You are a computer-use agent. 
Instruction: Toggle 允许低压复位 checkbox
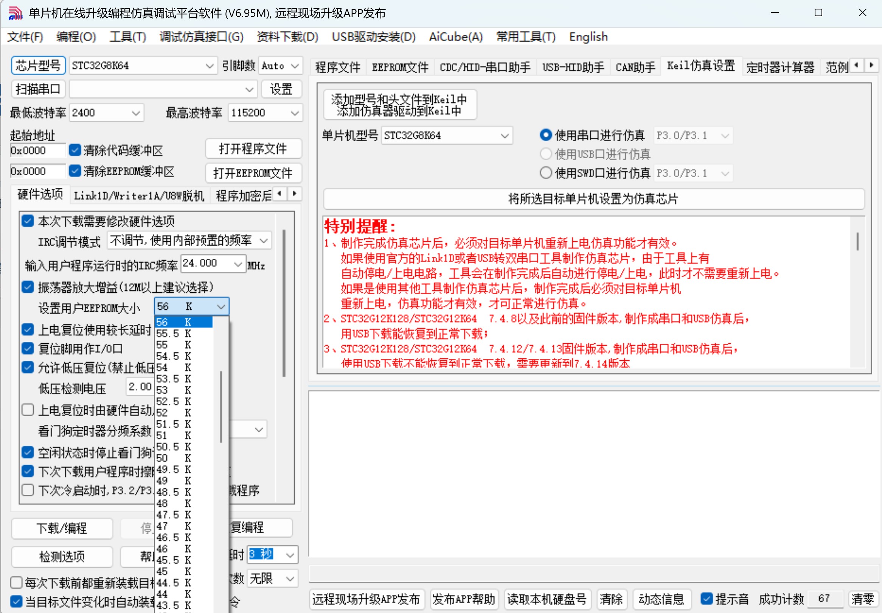[28, 367]
